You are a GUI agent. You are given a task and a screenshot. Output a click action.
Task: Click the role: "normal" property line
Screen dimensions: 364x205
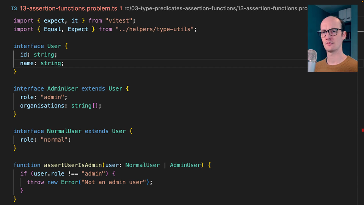45,140
